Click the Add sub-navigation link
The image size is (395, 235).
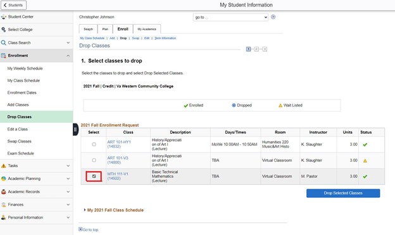pos(112,38)
